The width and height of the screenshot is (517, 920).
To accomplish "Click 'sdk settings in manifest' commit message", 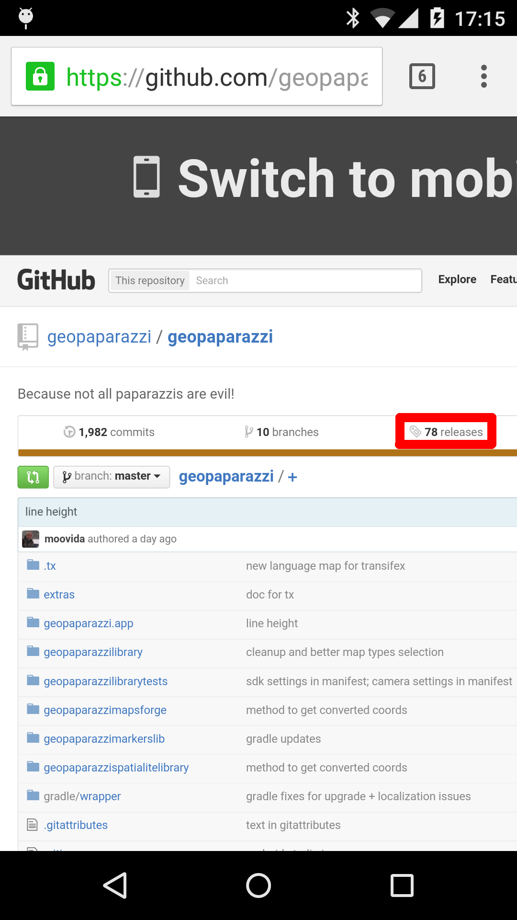I will [x=379, y=681].
